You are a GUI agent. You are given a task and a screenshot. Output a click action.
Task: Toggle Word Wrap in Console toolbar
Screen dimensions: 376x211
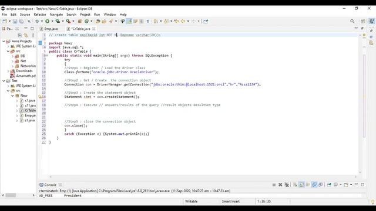click(308, 185)
